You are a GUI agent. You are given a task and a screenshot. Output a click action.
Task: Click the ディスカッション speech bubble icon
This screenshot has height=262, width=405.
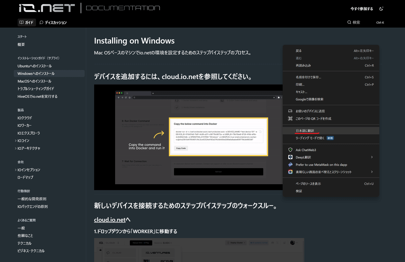(x=42, y=23)
